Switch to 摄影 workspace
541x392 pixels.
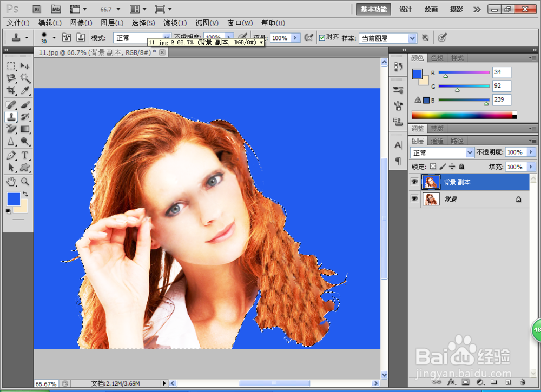pos(456,9)
